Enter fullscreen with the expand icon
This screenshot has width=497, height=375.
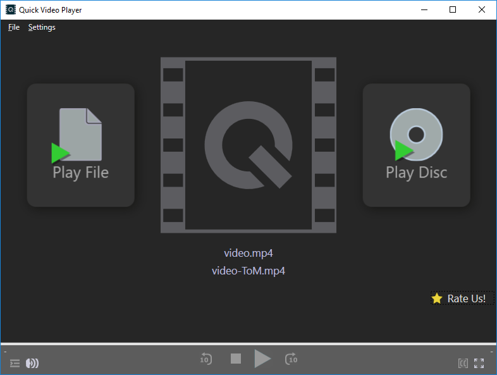coord(479,363)
